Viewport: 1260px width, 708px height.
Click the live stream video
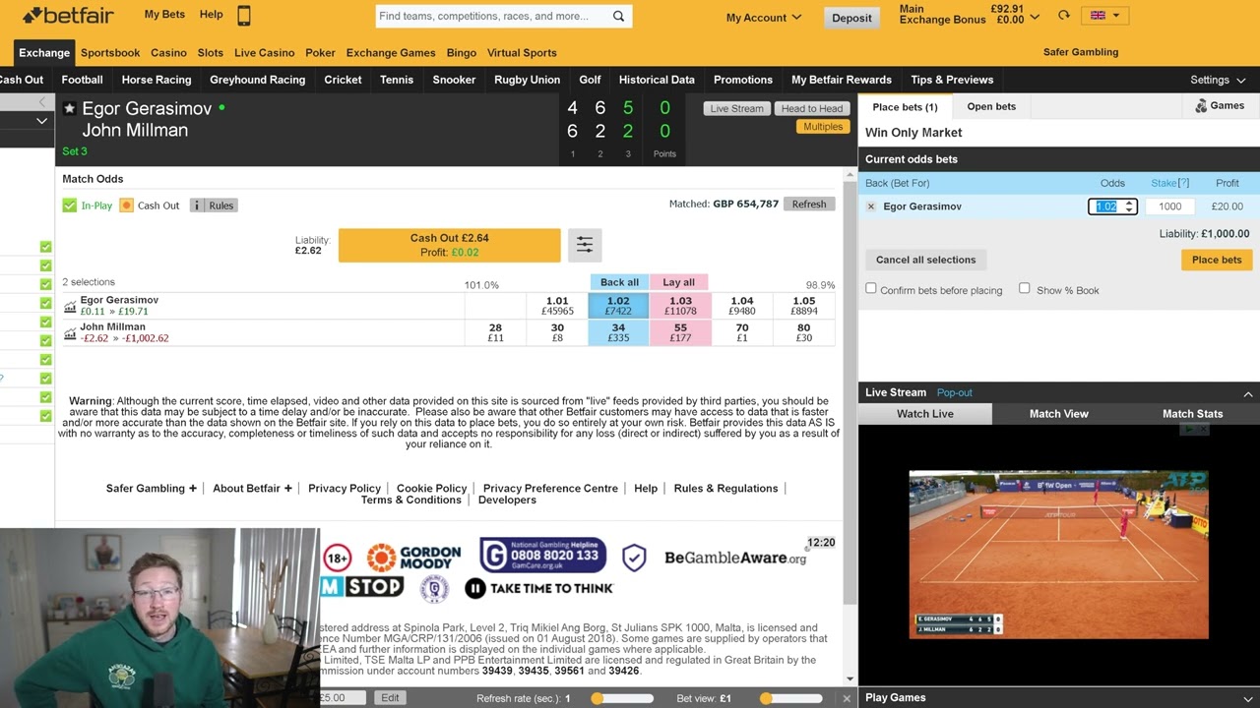click(x=1058, y=555)
